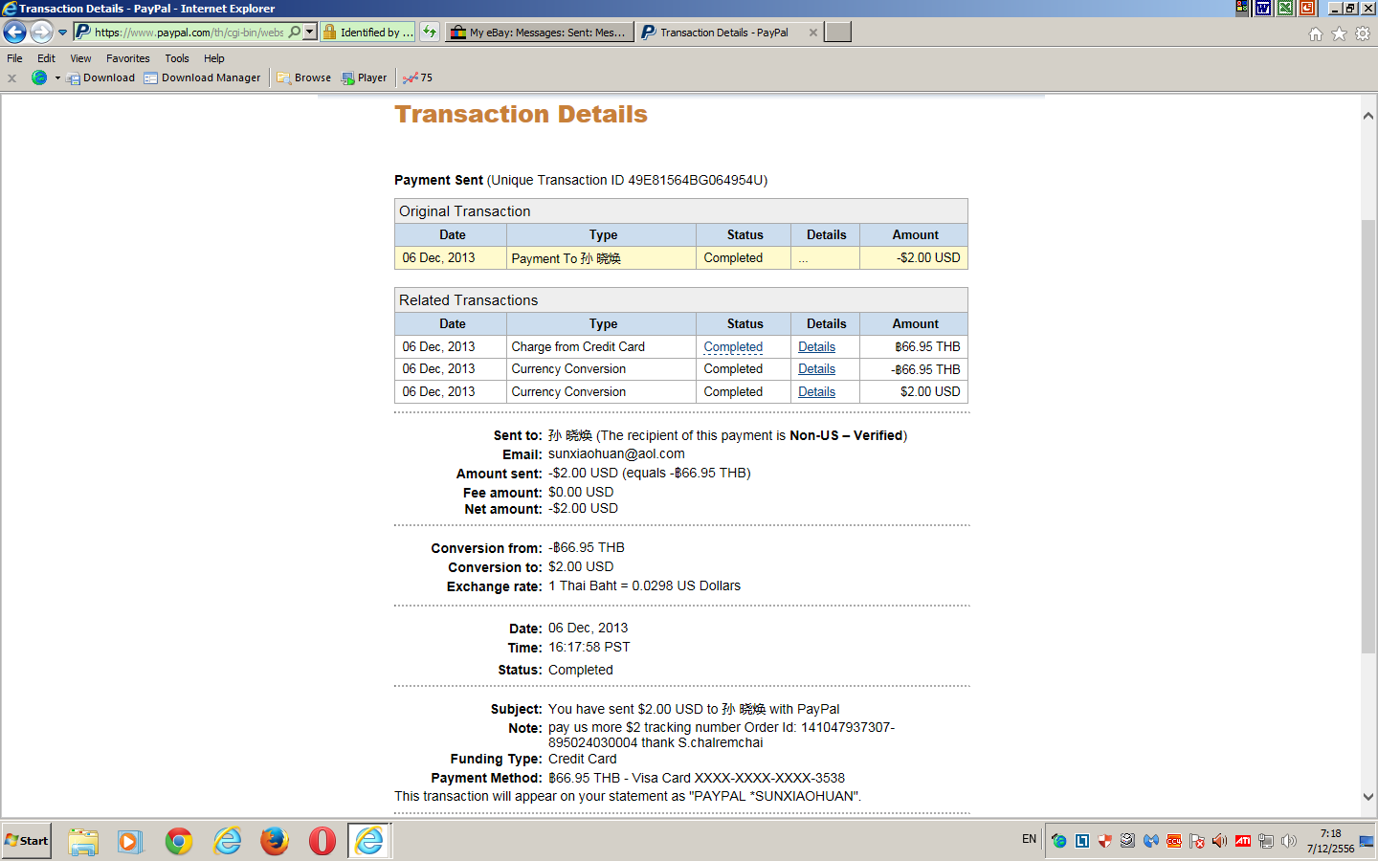Click the EN language indicator

[x=1029, y=839]
